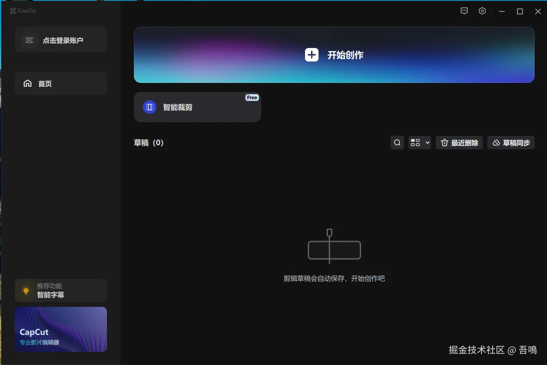This screenshot has height=365, width=547.
Task: Expand the view layout dropdown arrow
Action: pos(427,143)
